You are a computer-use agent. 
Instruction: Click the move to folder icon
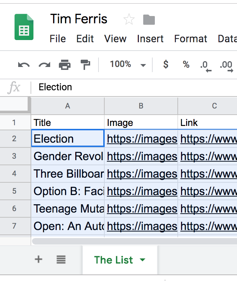pyautogui.click(x=149, y=20)
